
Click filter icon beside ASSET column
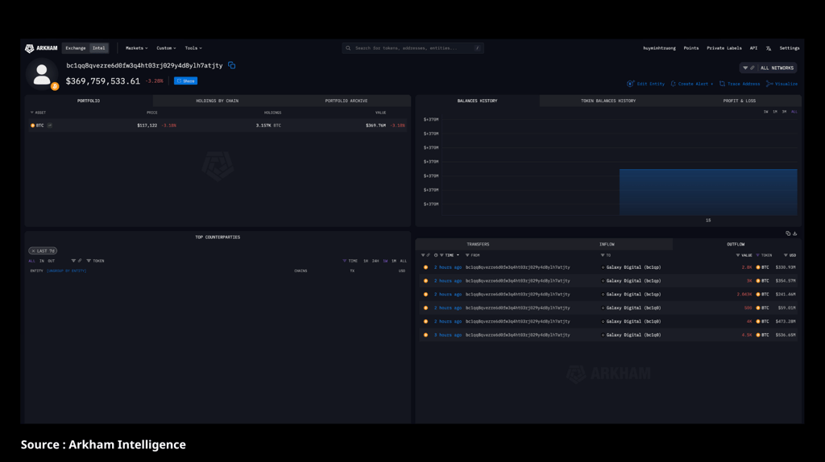[31, 113]
